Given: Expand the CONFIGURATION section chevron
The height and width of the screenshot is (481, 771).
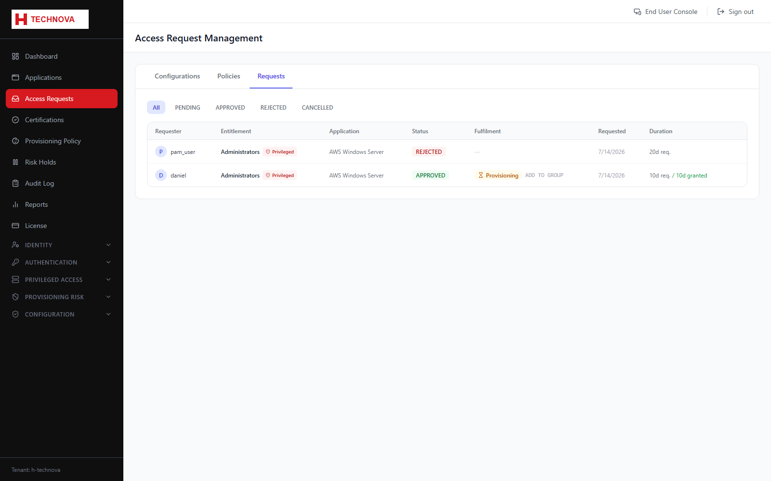Looking at the screenshot, I should 108,314.
